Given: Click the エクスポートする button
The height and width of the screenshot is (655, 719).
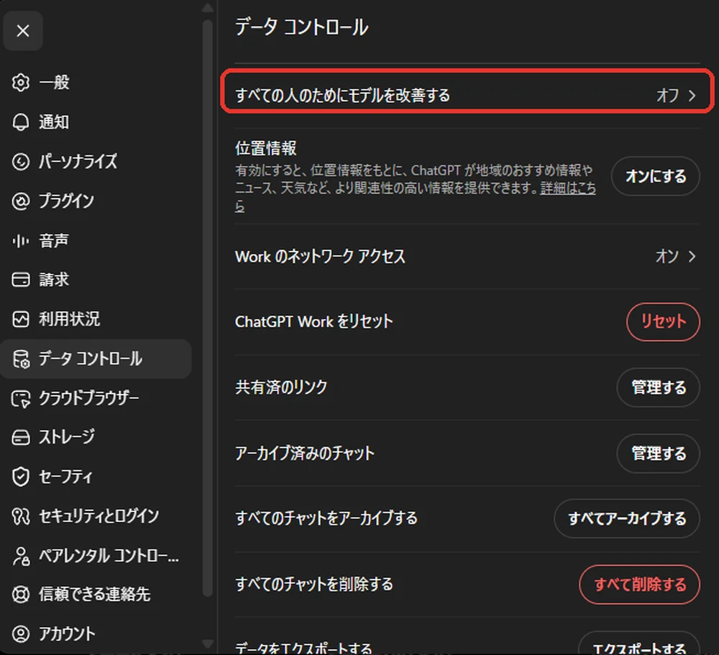Looking at the screenshot, I should coord(639,644).
